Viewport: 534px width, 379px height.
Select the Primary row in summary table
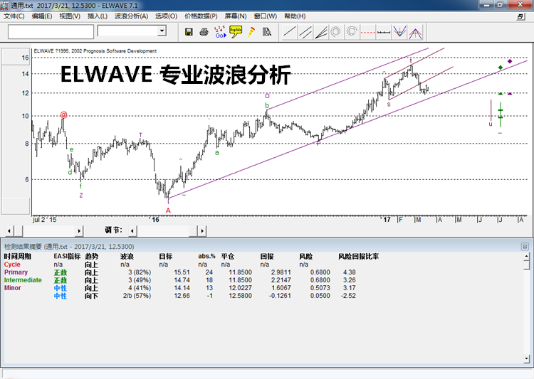16,272
